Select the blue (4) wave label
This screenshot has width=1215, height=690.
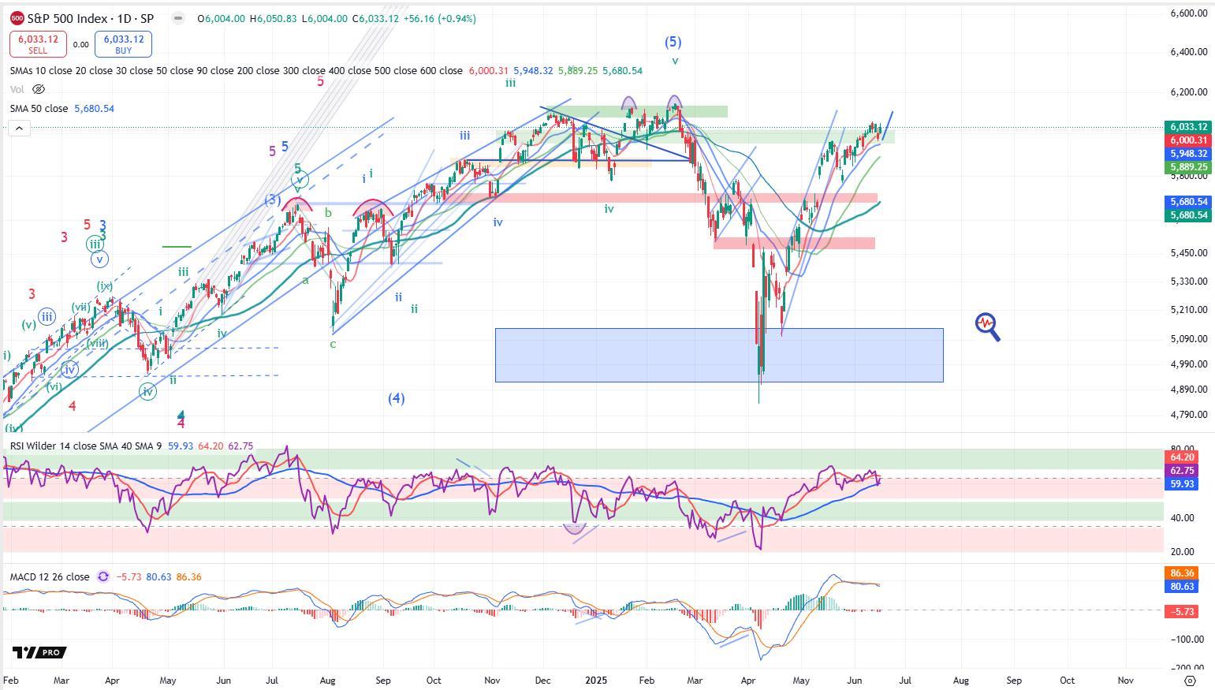[x=396, y=398]
